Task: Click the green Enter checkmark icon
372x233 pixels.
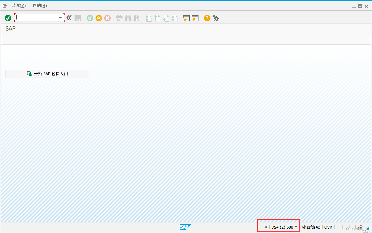Action: (x=8, y=18)
